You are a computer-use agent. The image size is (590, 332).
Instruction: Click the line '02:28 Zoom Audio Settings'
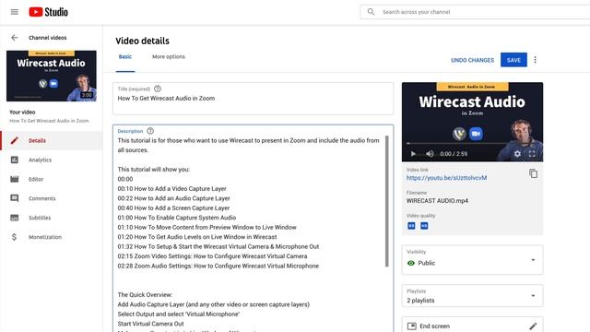pos(218,266)
